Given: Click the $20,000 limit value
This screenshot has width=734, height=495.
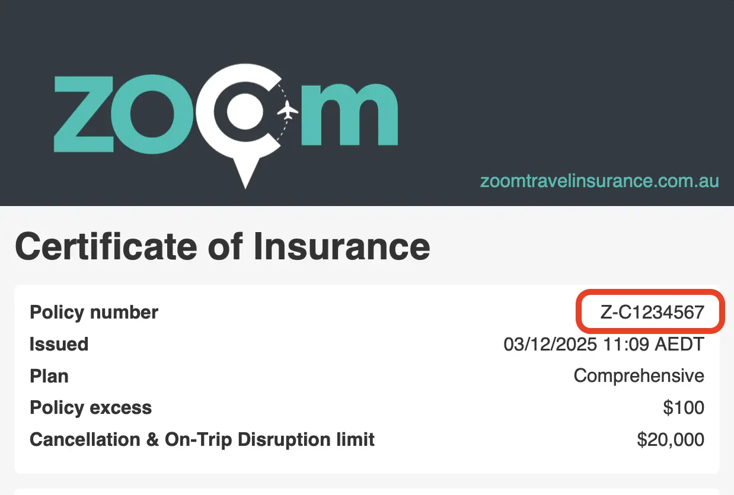Looking at the screenshot, I should click(671, 440).
